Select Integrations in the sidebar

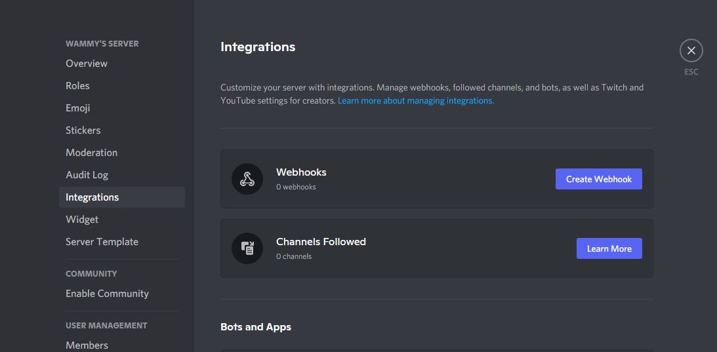pyautogui.click(x=121, y=197)
